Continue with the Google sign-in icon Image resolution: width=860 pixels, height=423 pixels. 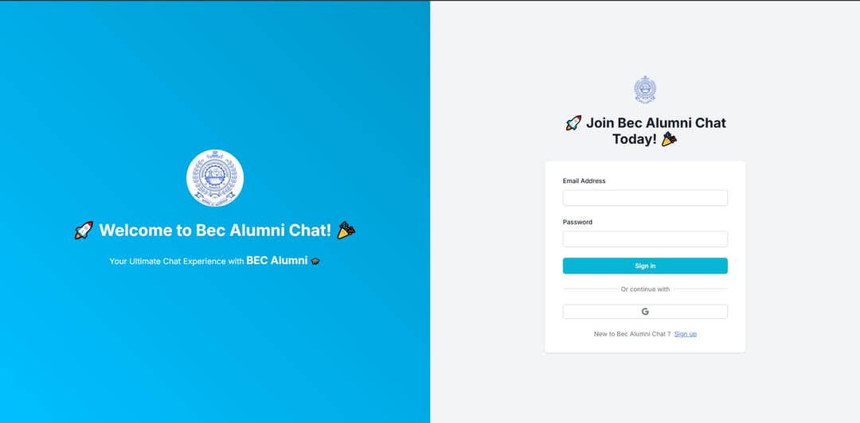(x=645, y=312)
